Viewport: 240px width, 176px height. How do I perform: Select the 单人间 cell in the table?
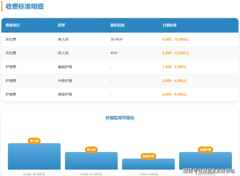pyautogui.click(x=63, y=39)
